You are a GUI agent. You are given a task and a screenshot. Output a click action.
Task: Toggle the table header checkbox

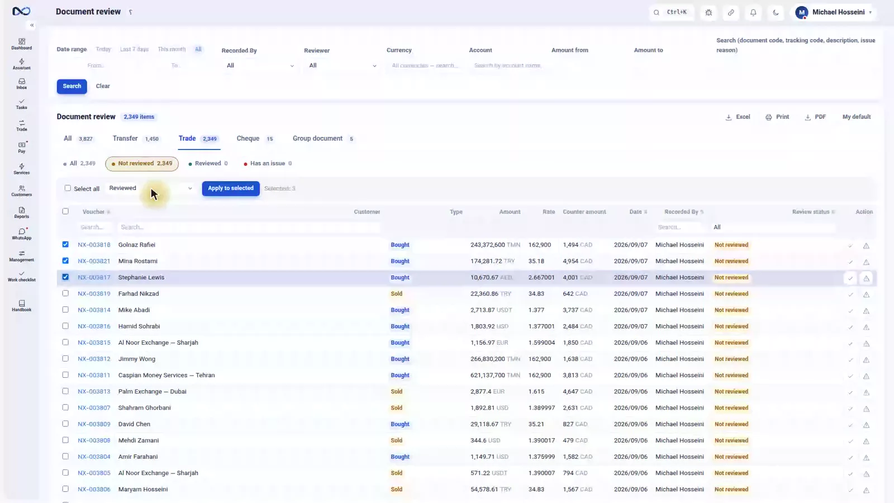click(x=65, y=211)
